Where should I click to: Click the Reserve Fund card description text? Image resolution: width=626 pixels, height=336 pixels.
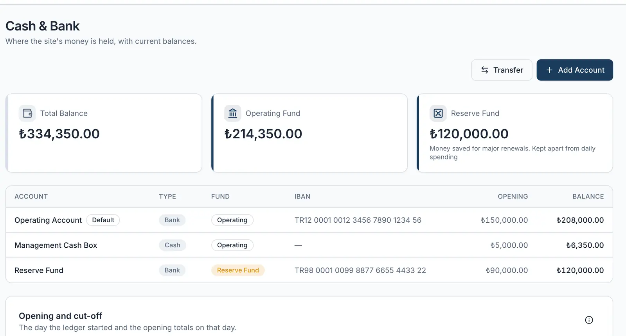click(x=513, y=153)
